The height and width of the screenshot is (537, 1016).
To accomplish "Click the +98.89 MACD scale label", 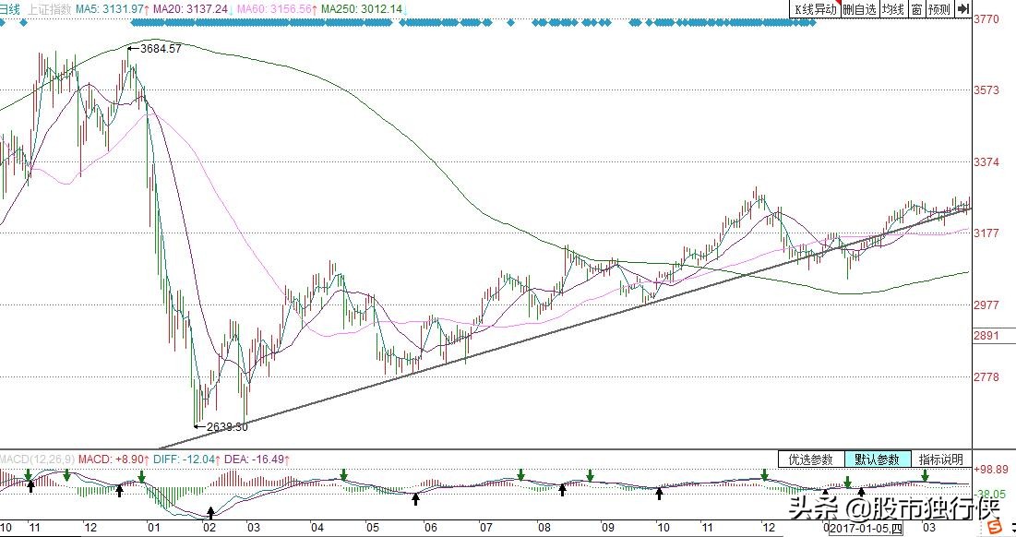I will point(991,469).
